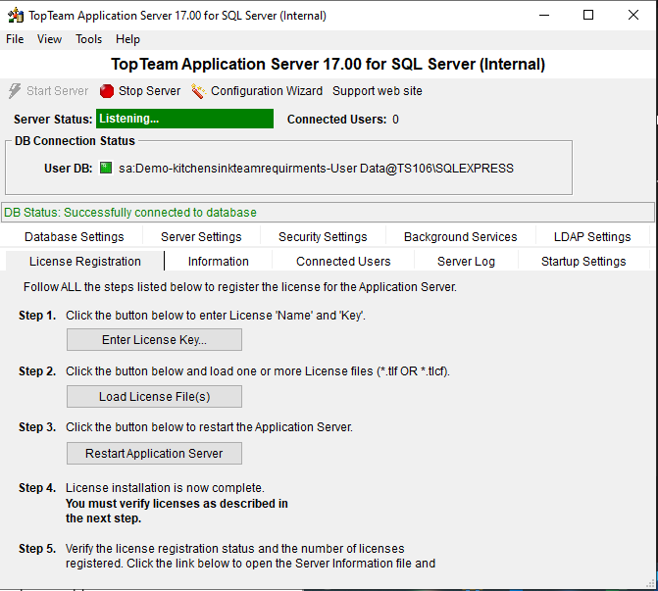Open the Tools menu

pyautogui.click(x=88, y=39)
